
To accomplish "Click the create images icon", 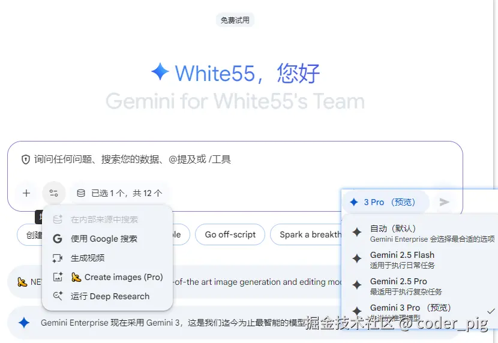I will click(58, 277).
